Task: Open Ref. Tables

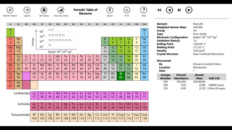Action: [x=44, y=10]
